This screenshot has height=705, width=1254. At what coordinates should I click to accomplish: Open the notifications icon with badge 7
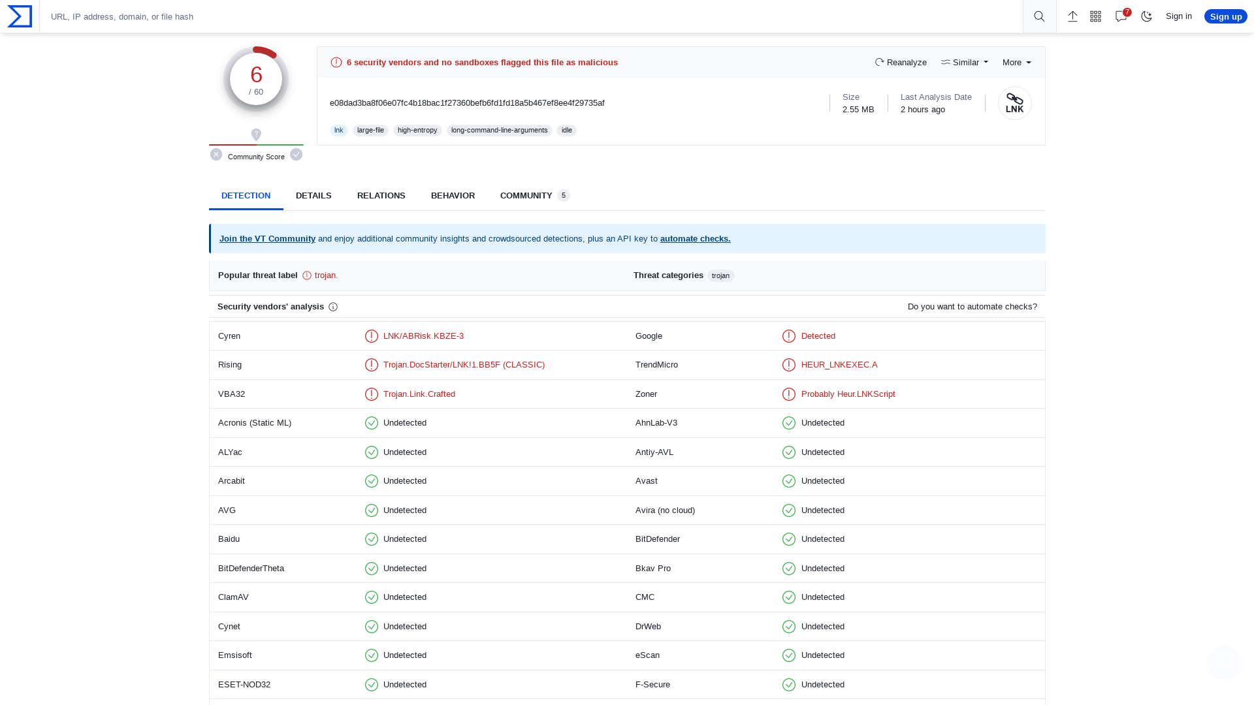coord(1122,16)
